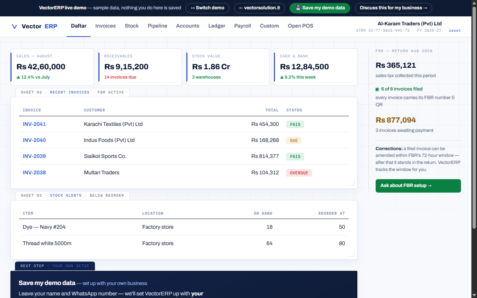Screen dimensions: 477x298
Task: Go to the Pipeline tab
Action: (157, 26)
